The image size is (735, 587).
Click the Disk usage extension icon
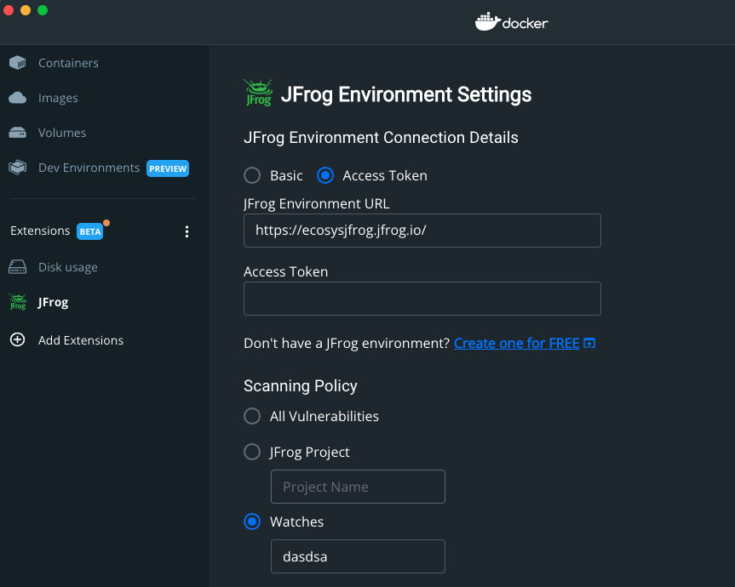[17, 267]
